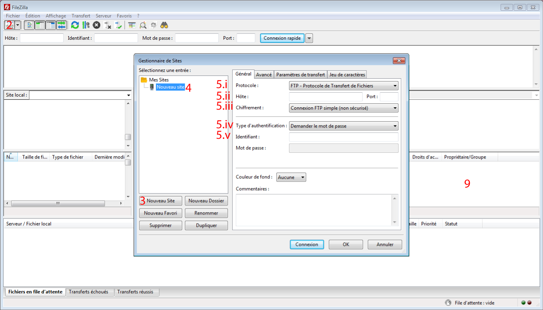Expand the Connexion rapide history dropdown arrow

click(x=309, y=38)
